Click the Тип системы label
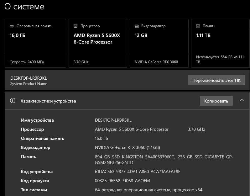The image size is (250, 196). coord(34,190)
